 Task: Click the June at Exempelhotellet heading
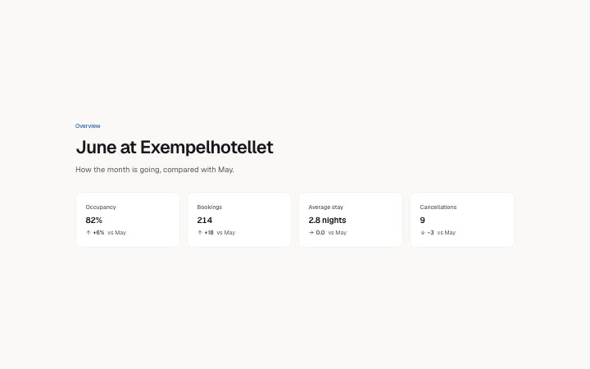pyautogui.click(x=175, y=148)
